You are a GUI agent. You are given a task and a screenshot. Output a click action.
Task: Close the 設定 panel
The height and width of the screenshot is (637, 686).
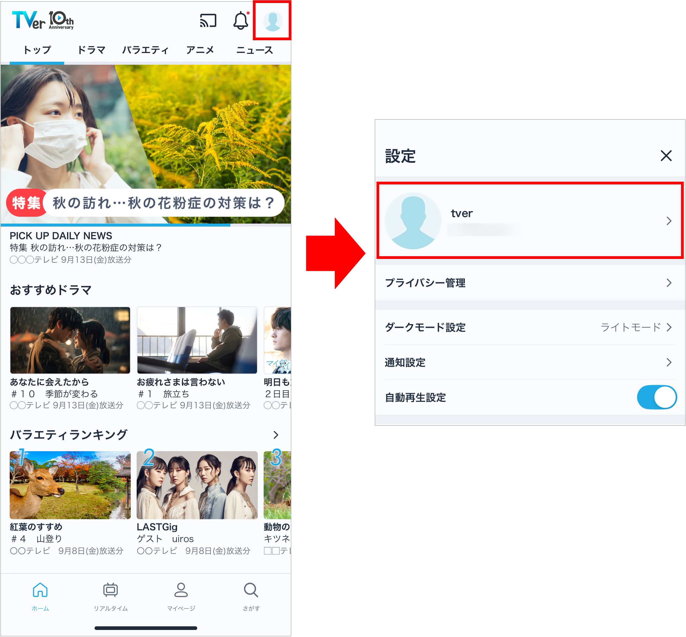(666, 156)
